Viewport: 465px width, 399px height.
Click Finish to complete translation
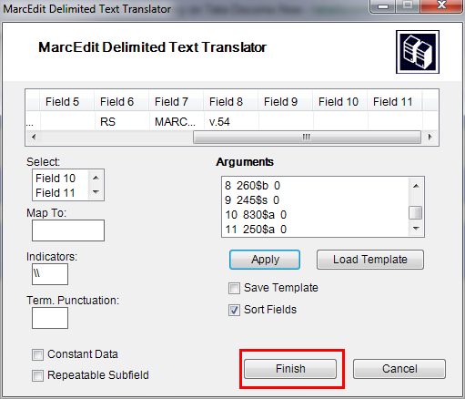click(x=290, y=369)
